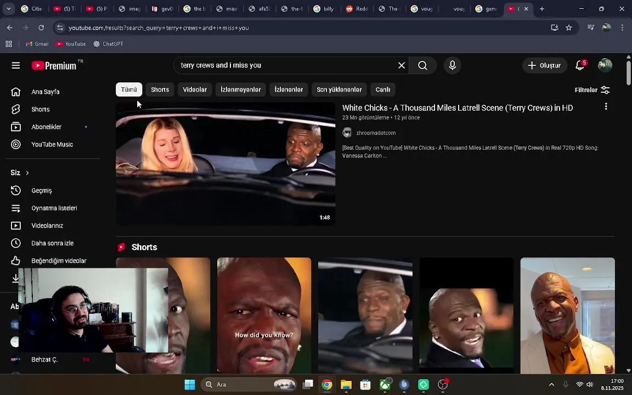632x395 pixels.
Task: Open Microsoft Store from taskbar
Action: (x=365, y=385)
